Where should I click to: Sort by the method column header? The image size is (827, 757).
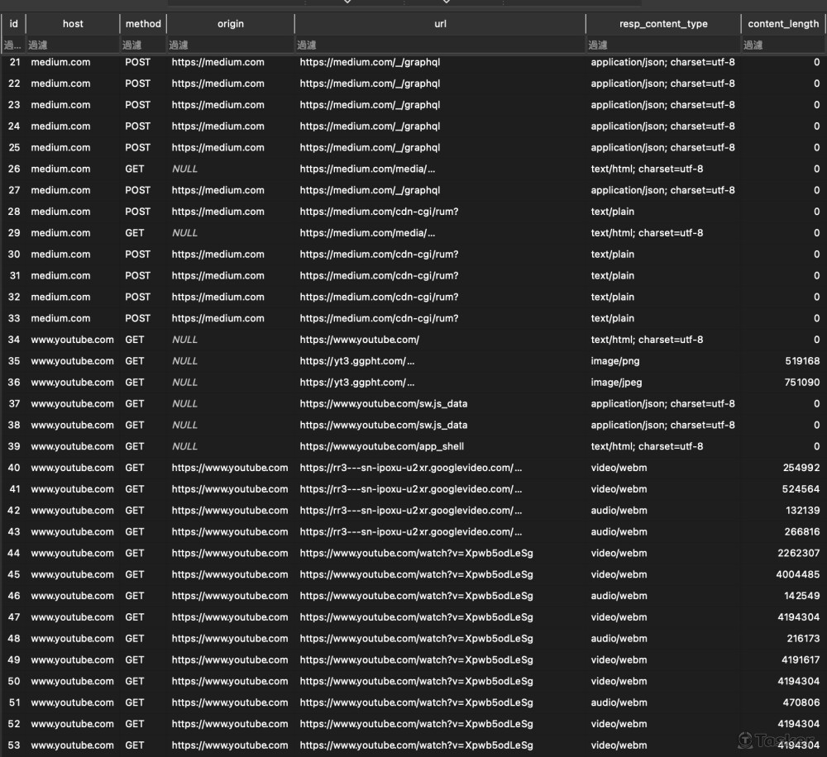click(x=143, y=24)
